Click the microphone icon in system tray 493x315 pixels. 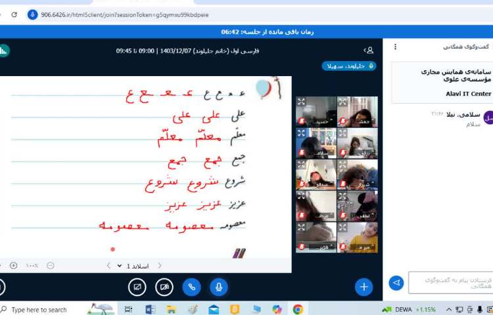pyautogui.click(x=480, y=310)
